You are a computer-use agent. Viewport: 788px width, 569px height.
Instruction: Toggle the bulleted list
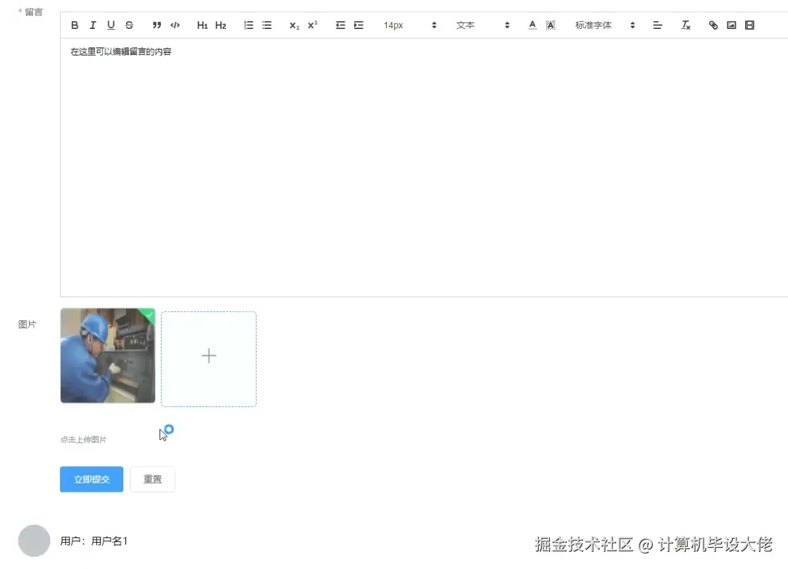(x=266, y=25)
